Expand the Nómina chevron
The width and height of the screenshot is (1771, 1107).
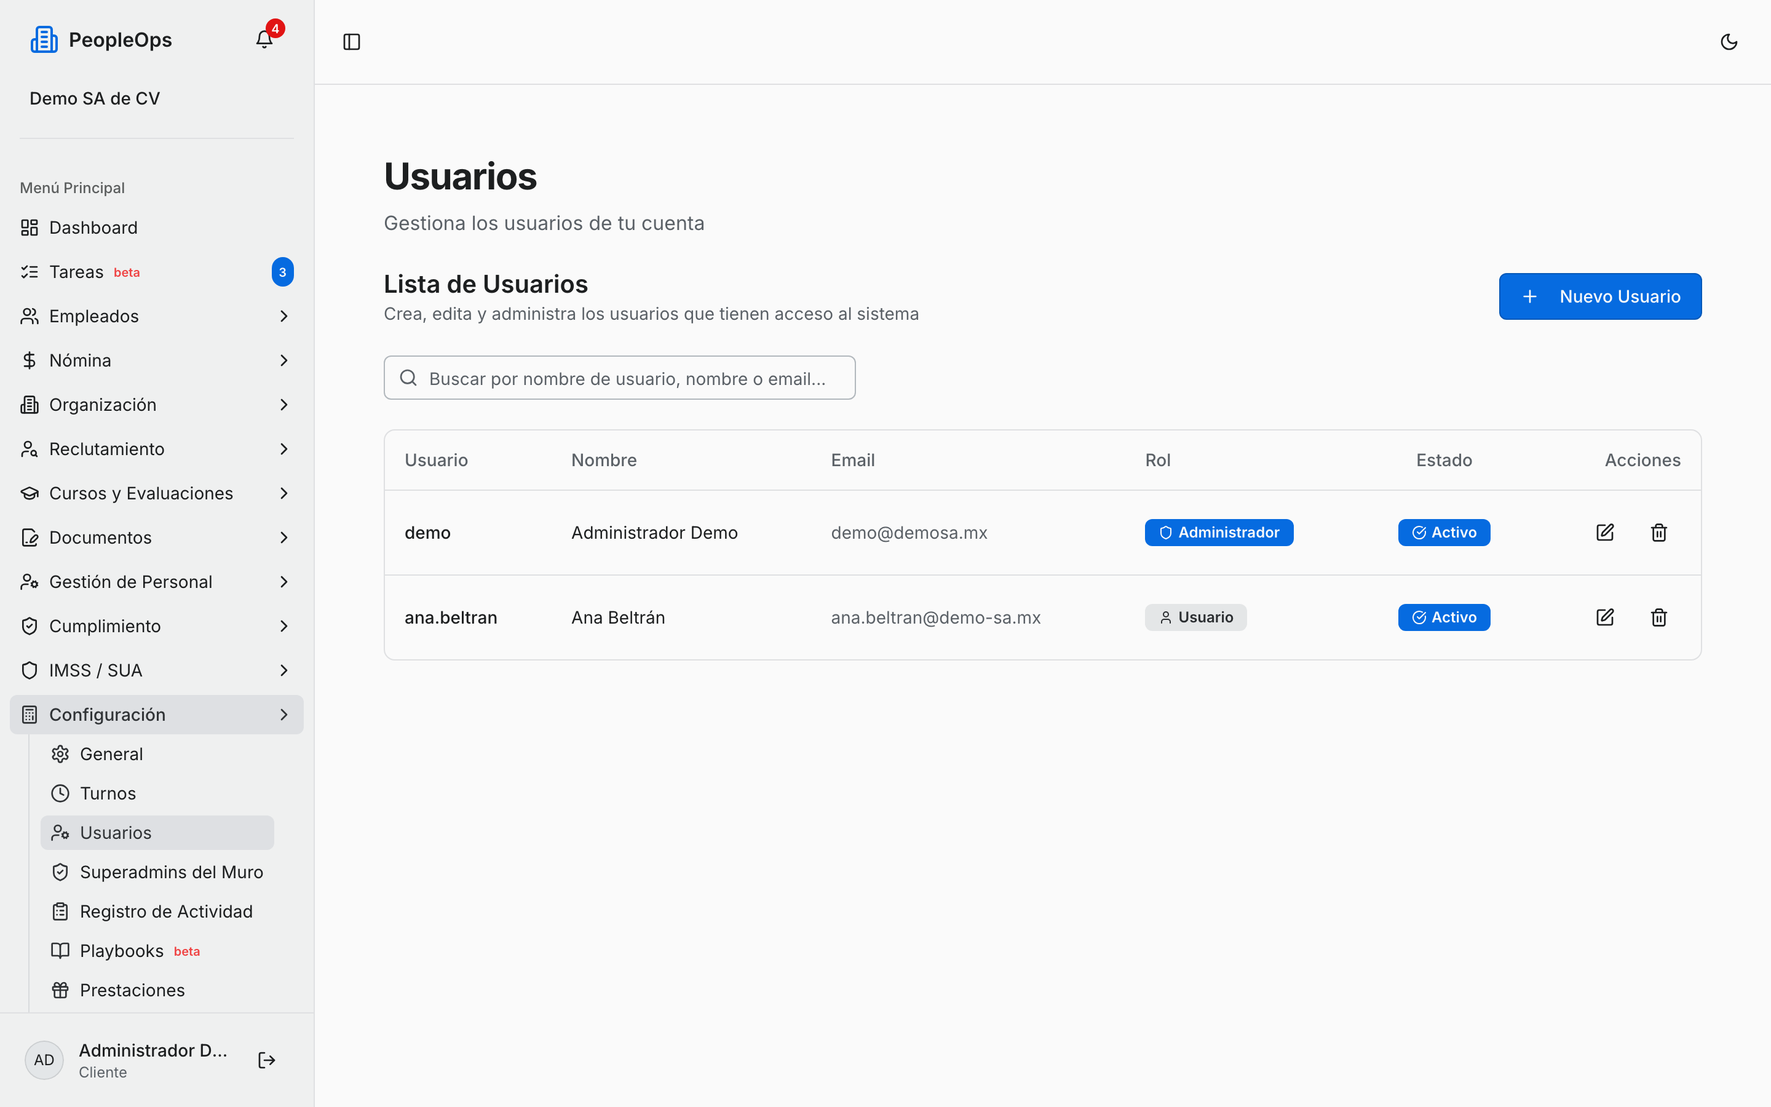tap(284, 360)
